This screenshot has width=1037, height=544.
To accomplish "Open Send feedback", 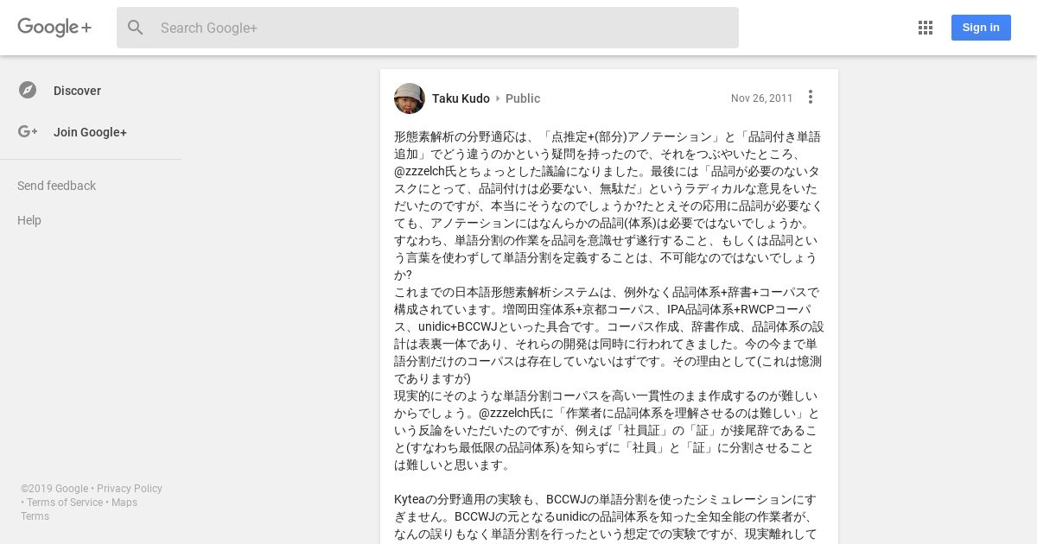I will coord(56,186).
